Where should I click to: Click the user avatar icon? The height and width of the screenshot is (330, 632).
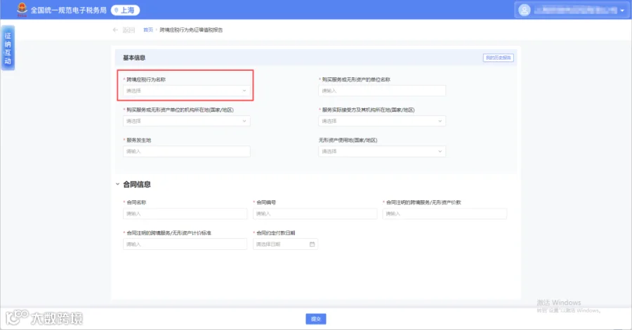(x=524, y=10)
